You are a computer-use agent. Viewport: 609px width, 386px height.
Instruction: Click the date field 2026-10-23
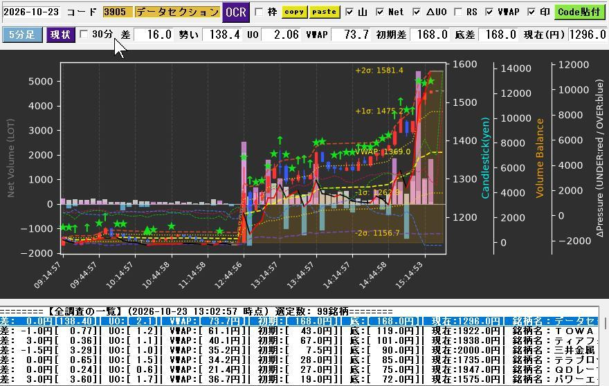31,12
